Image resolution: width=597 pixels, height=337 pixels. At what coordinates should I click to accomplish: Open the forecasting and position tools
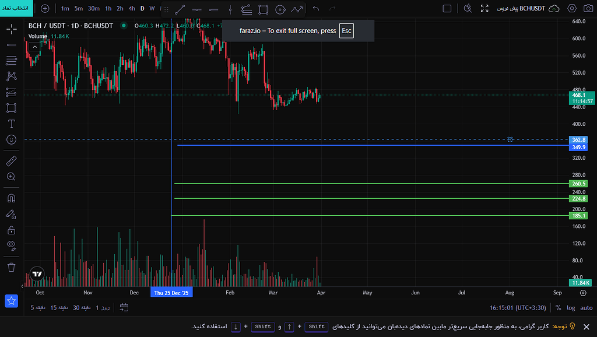click(12, 92)
